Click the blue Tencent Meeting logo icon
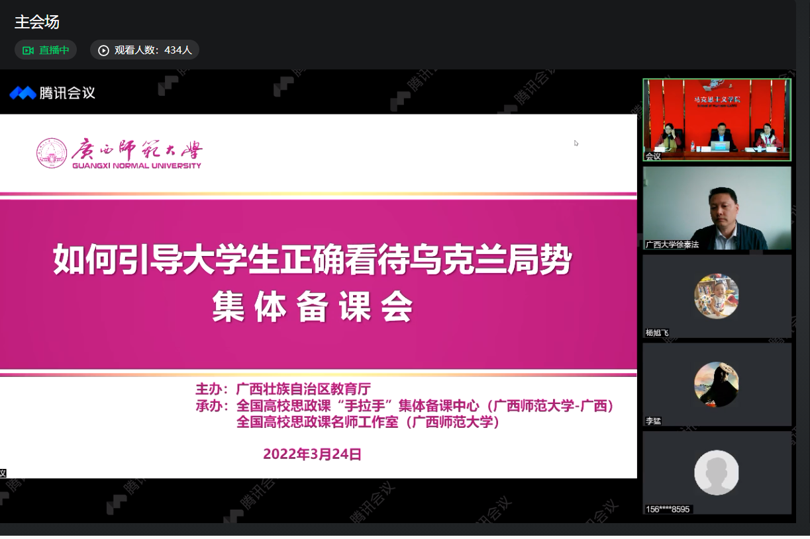This screenshot has width=810, height=539. point(23,93)
